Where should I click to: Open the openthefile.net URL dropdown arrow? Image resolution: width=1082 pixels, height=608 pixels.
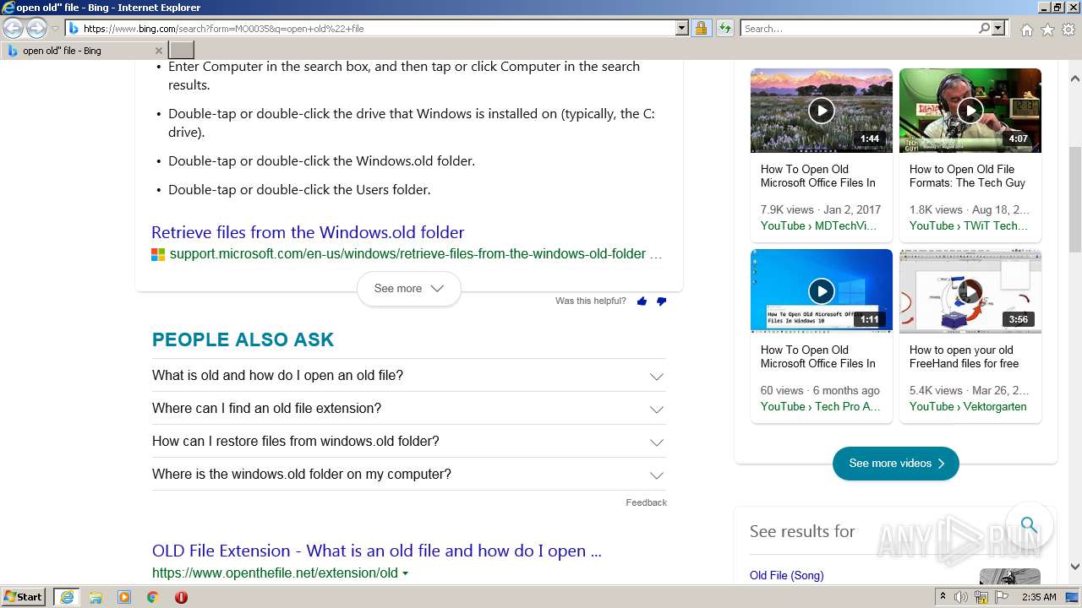tap(405, 573)
